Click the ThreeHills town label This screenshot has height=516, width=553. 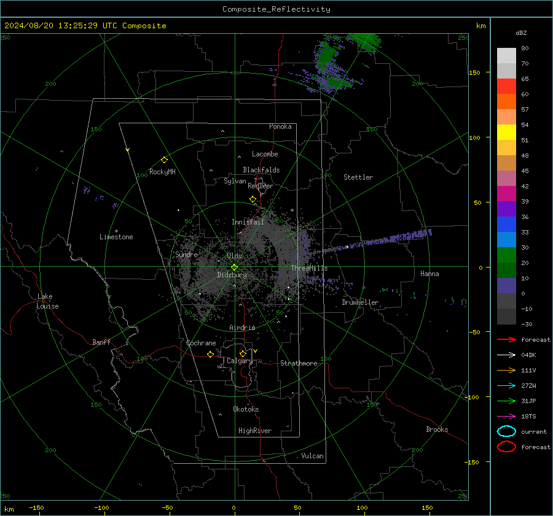click(x=309, y=268)
